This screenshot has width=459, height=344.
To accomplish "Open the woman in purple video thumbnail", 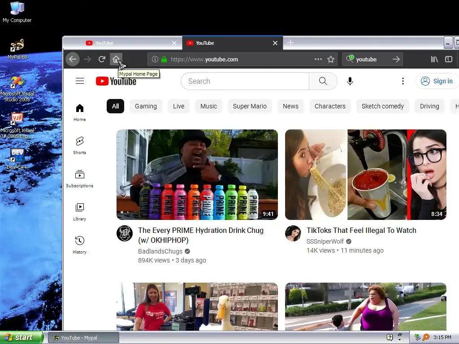I will [366, 306].
